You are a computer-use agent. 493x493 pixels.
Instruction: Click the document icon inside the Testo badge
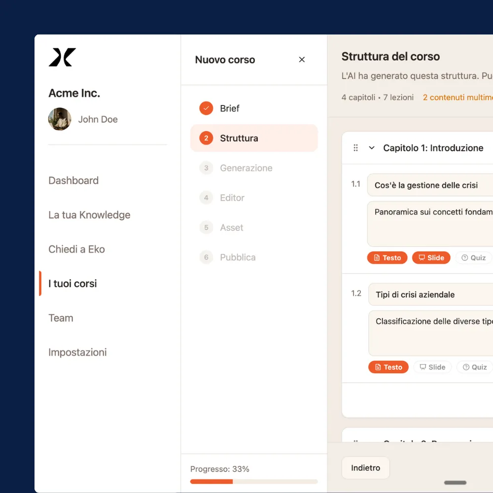(377, 257)
